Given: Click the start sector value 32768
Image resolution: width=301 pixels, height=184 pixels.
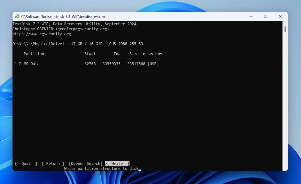Looking at the screenshot, I should click(x=90, y=64).
